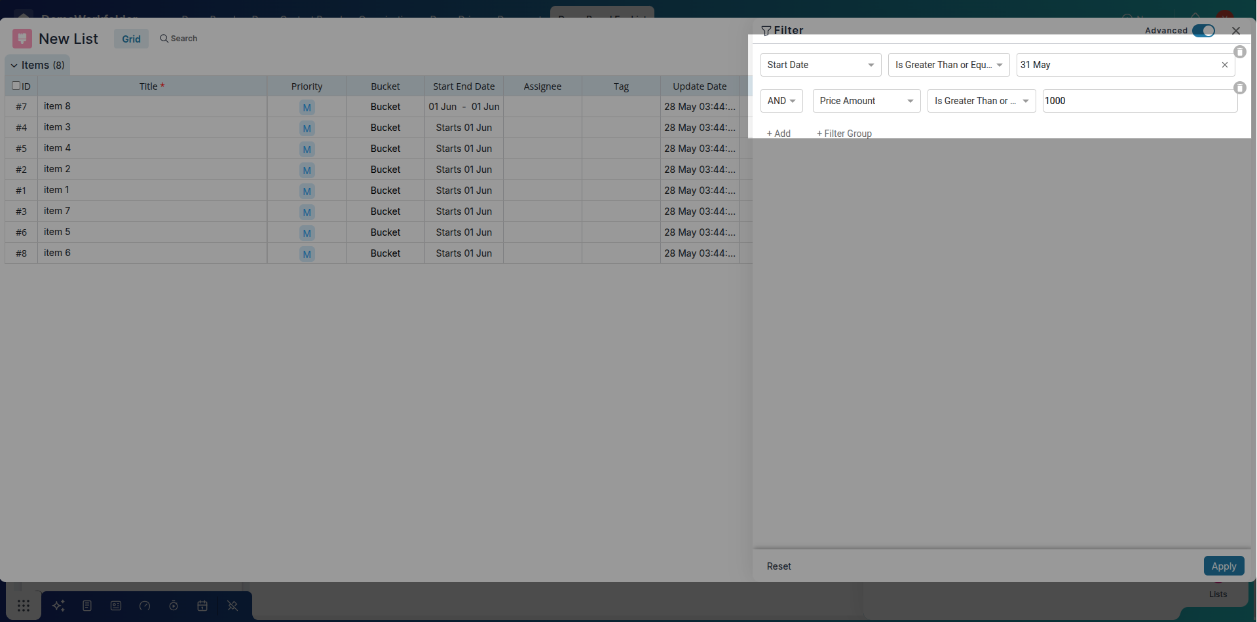The image size is (1257, 622).
Task: Select row title item 3
Action: pos(57,127)
